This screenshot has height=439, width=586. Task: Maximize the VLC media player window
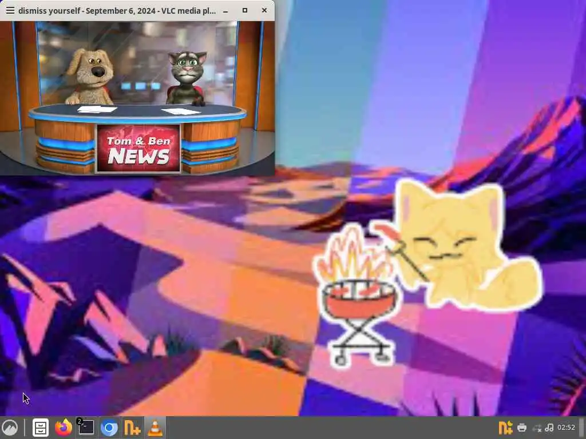pos(245,10)
